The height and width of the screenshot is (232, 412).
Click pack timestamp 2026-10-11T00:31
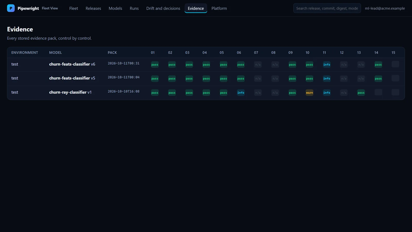click(x=124, y=63)
